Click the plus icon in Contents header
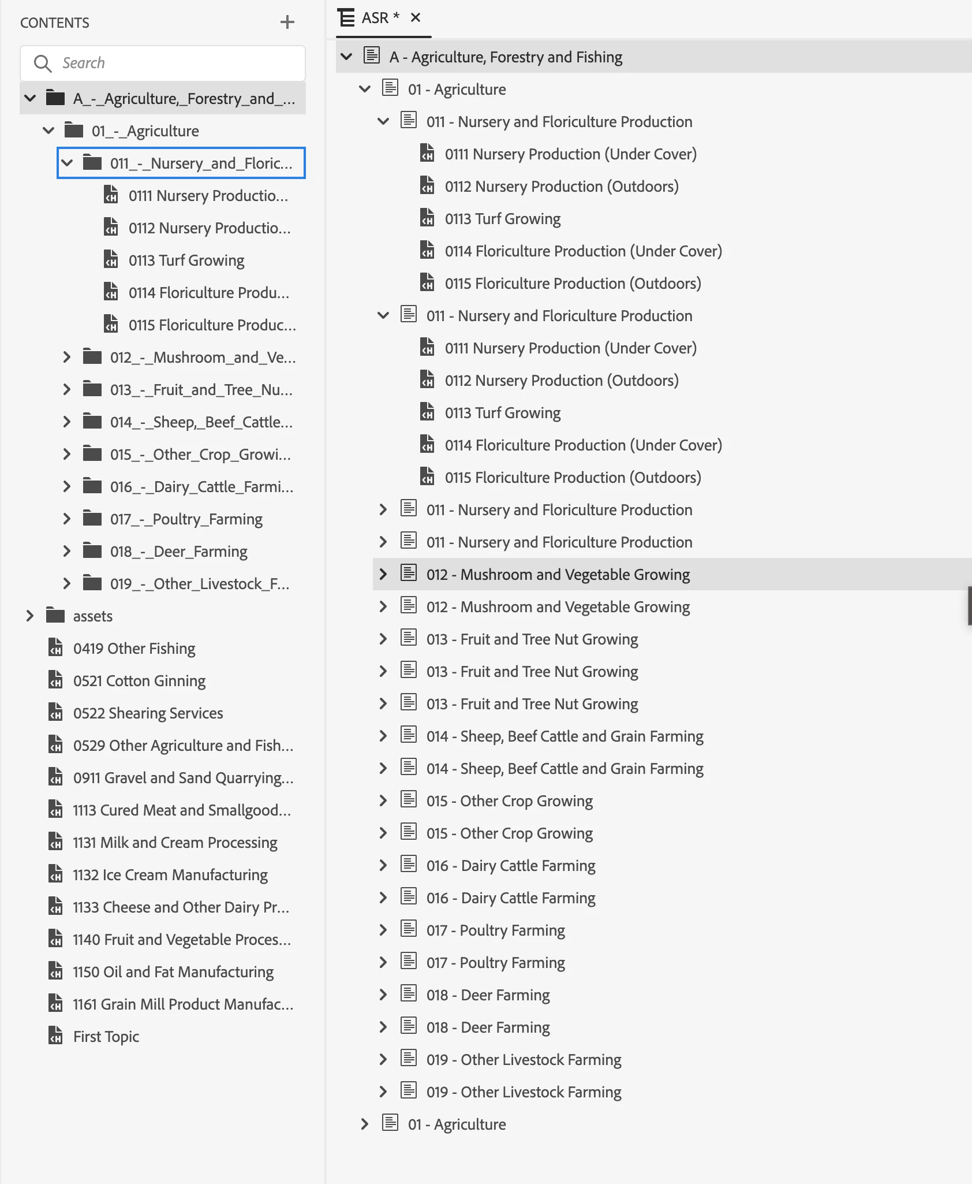 (287, 23)
